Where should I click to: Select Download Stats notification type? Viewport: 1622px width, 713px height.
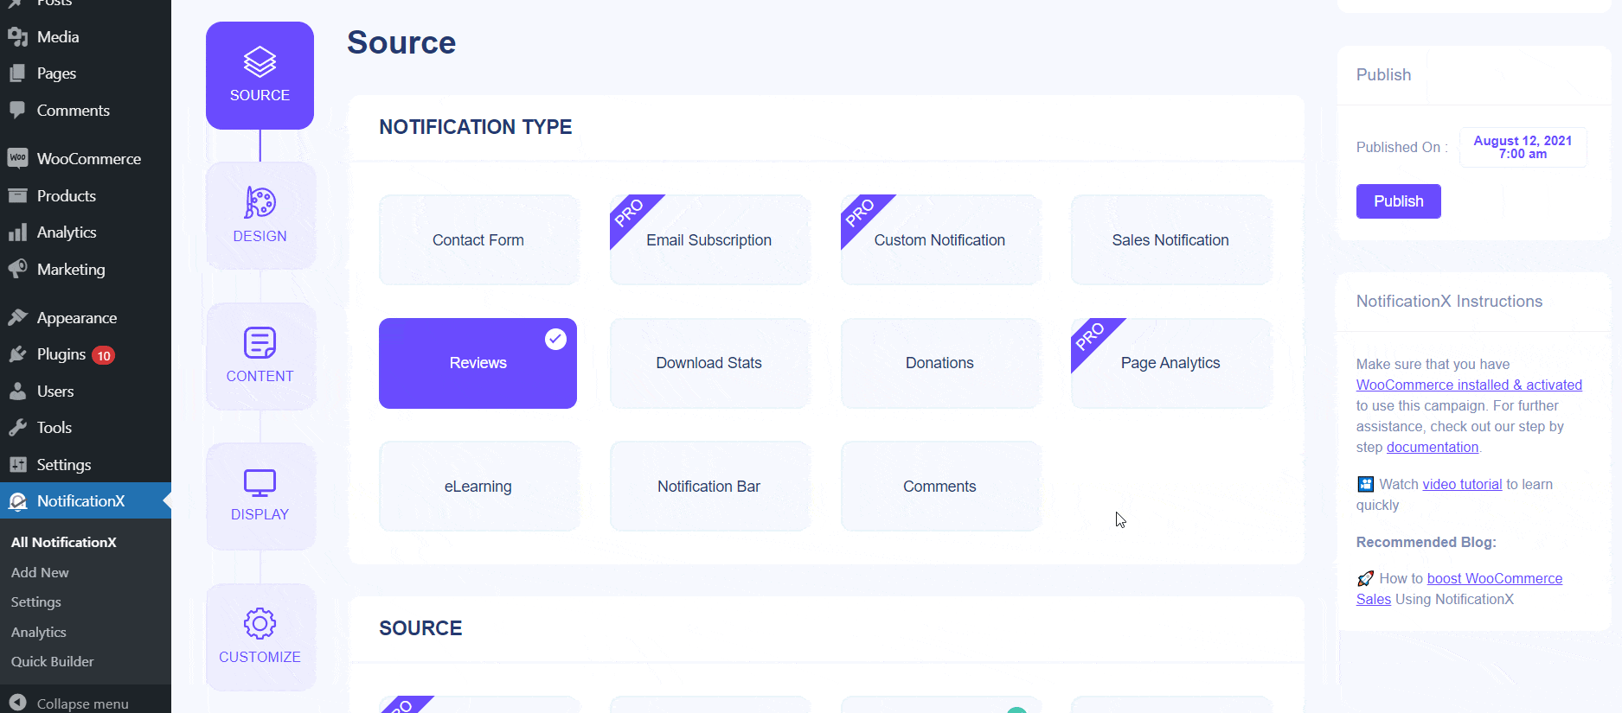(709, 363)
